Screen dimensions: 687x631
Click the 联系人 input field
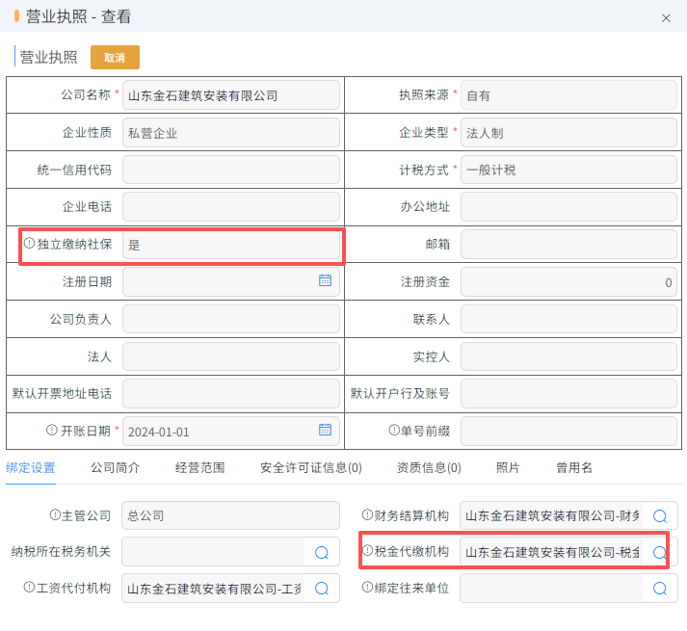[x=568, y=319]
